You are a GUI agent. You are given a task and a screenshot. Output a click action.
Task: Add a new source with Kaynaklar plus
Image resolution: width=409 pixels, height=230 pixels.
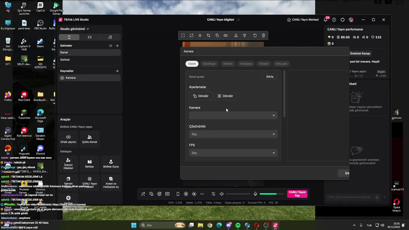(x=117, y=71)
